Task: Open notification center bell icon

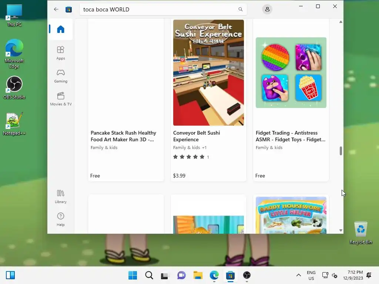Action: point(369,275)
